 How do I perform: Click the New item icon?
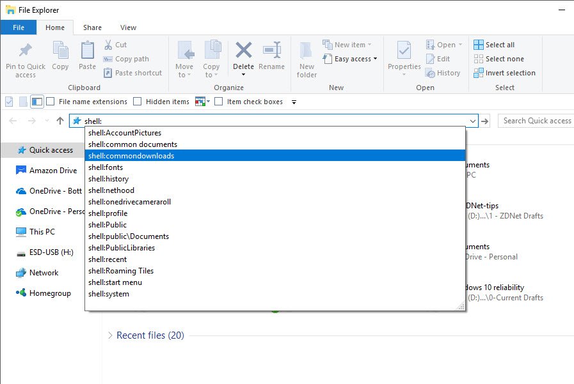(327, 45)
